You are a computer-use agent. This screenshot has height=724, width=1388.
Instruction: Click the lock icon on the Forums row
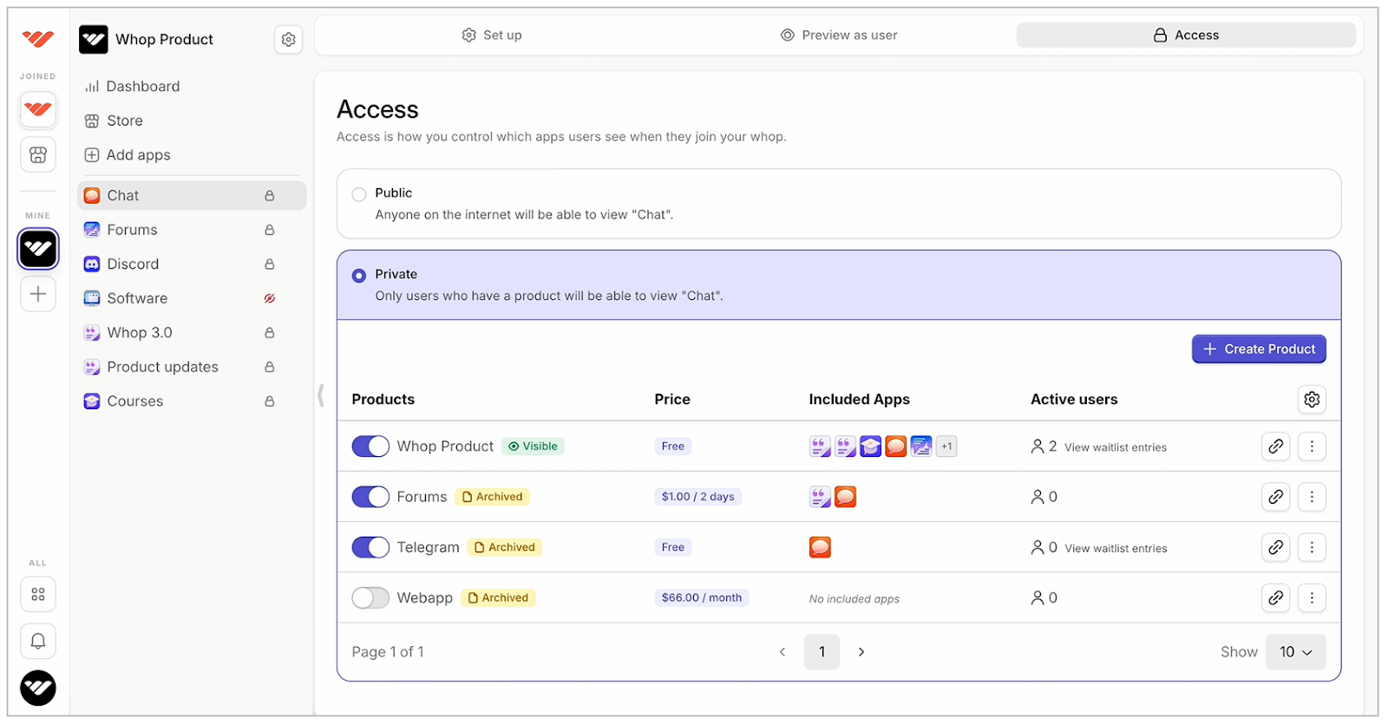pyautogui.click(x=270, y=230)
